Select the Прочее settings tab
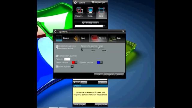The width and height of the screenshot is (192, 108). coord(98,38)
